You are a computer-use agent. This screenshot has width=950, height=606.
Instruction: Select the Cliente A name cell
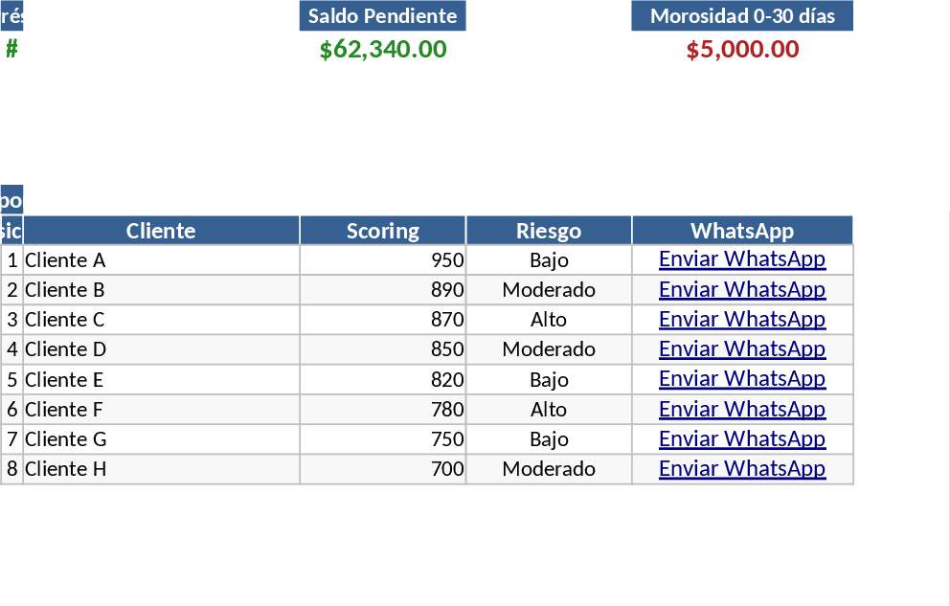[x=161, y=260]
